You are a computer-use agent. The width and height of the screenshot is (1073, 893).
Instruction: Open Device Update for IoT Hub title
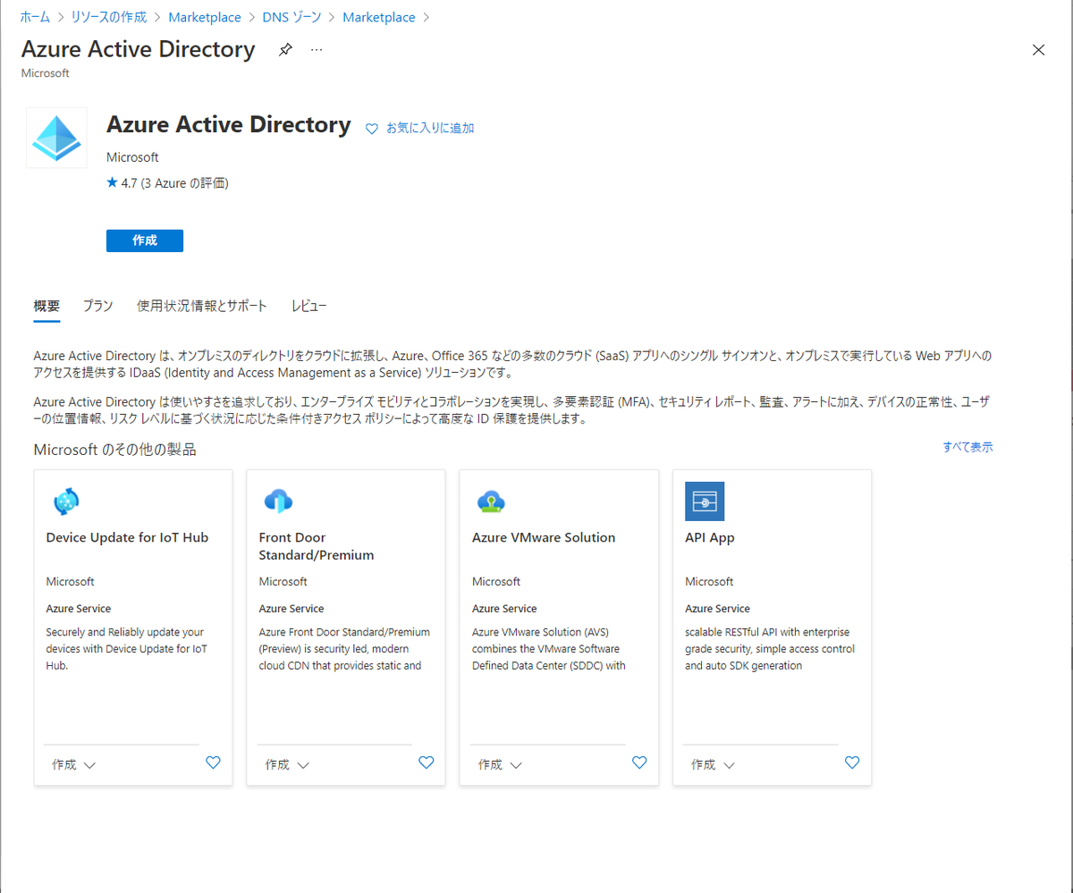127,537
